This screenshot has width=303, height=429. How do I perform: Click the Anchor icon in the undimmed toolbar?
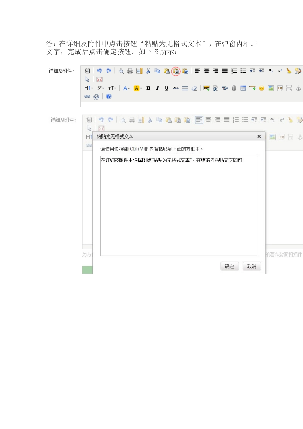tap(298, 88)
